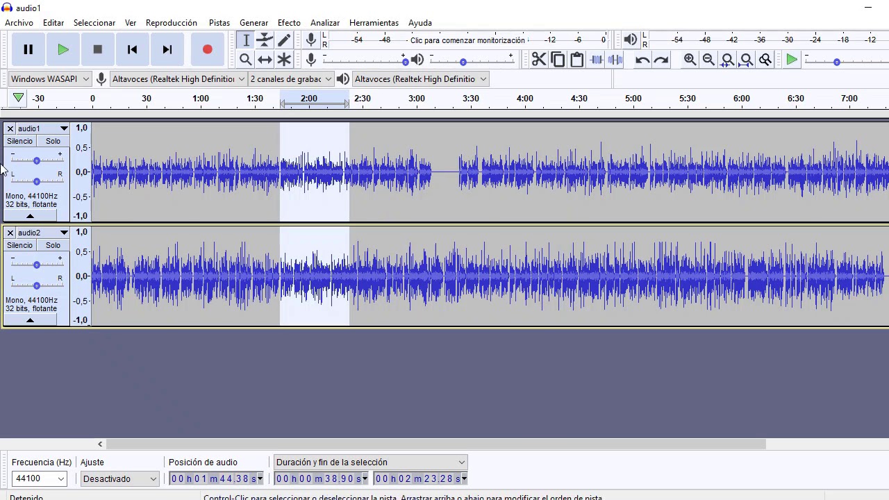Select the Selection (I-beam) tool
Image resolution: width=889 pixels, height=500 pixels.
pyautogui.click(x=245, y=40)
